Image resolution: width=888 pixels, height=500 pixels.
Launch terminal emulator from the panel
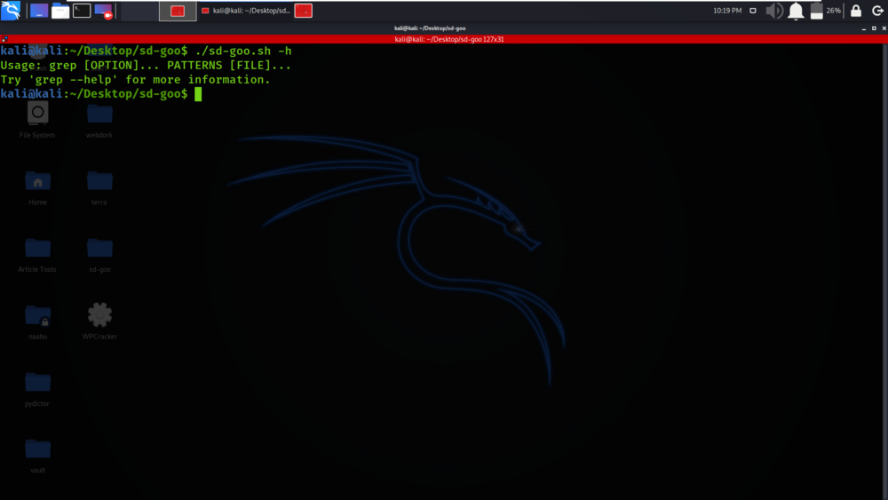point(82,11)
